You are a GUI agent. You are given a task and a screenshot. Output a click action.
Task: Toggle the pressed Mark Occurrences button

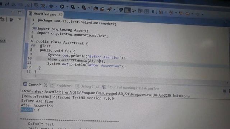click(x=128, y=10)
